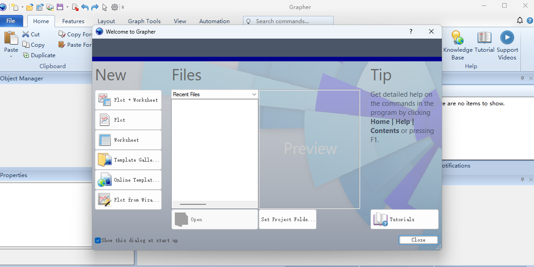Click the New document icon in quick access toolbar

15,7
